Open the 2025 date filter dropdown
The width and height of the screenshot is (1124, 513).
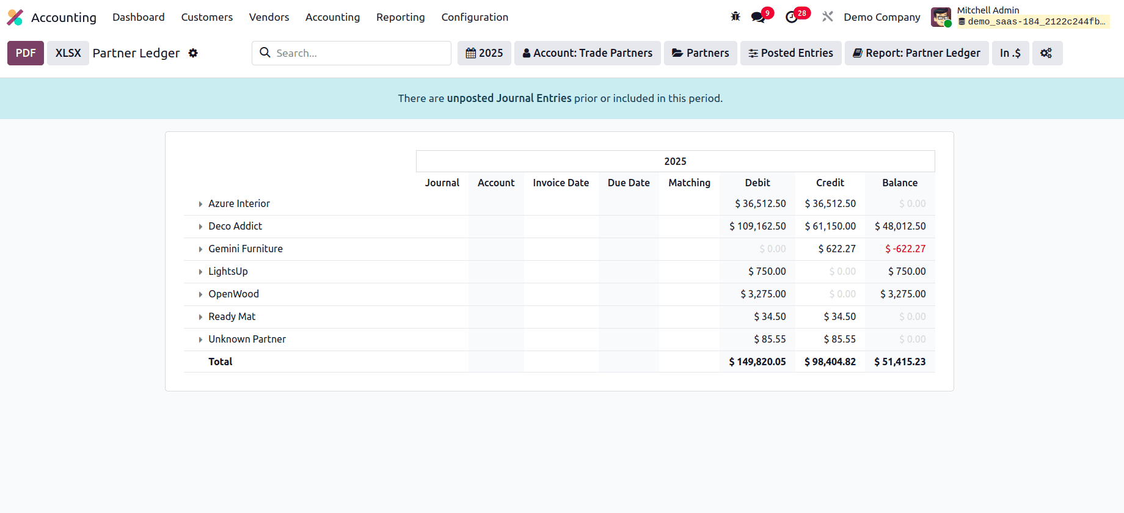point(484,53)
